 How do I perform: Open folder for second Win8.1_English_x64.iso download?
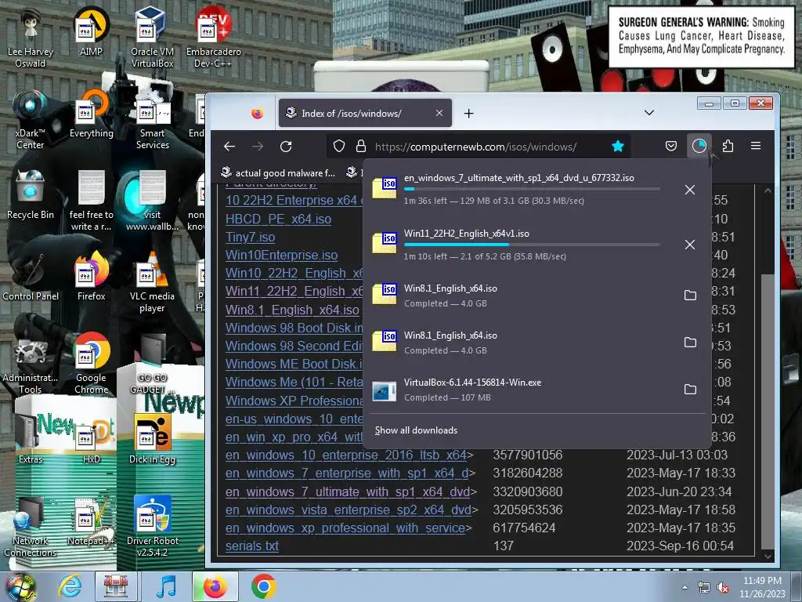click(690, 343)
